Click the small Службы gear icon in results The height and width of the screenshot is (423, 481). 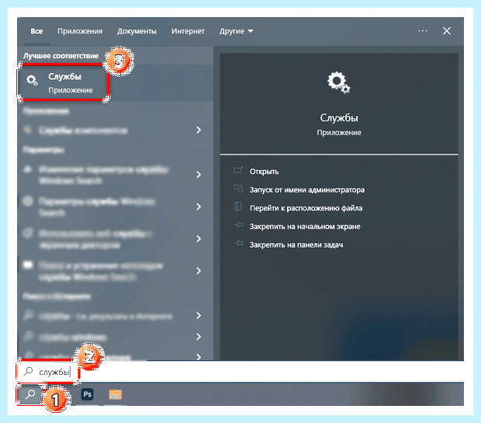[32, 80]
